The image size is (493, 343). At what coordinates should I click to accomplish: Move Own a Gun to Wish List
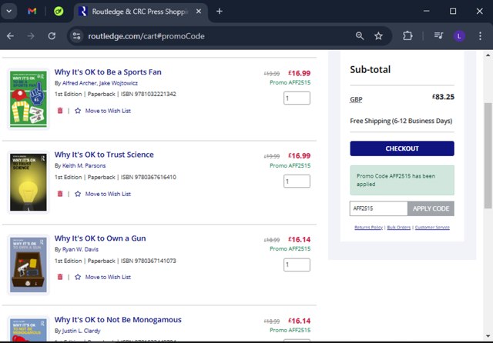pos(108,277)
